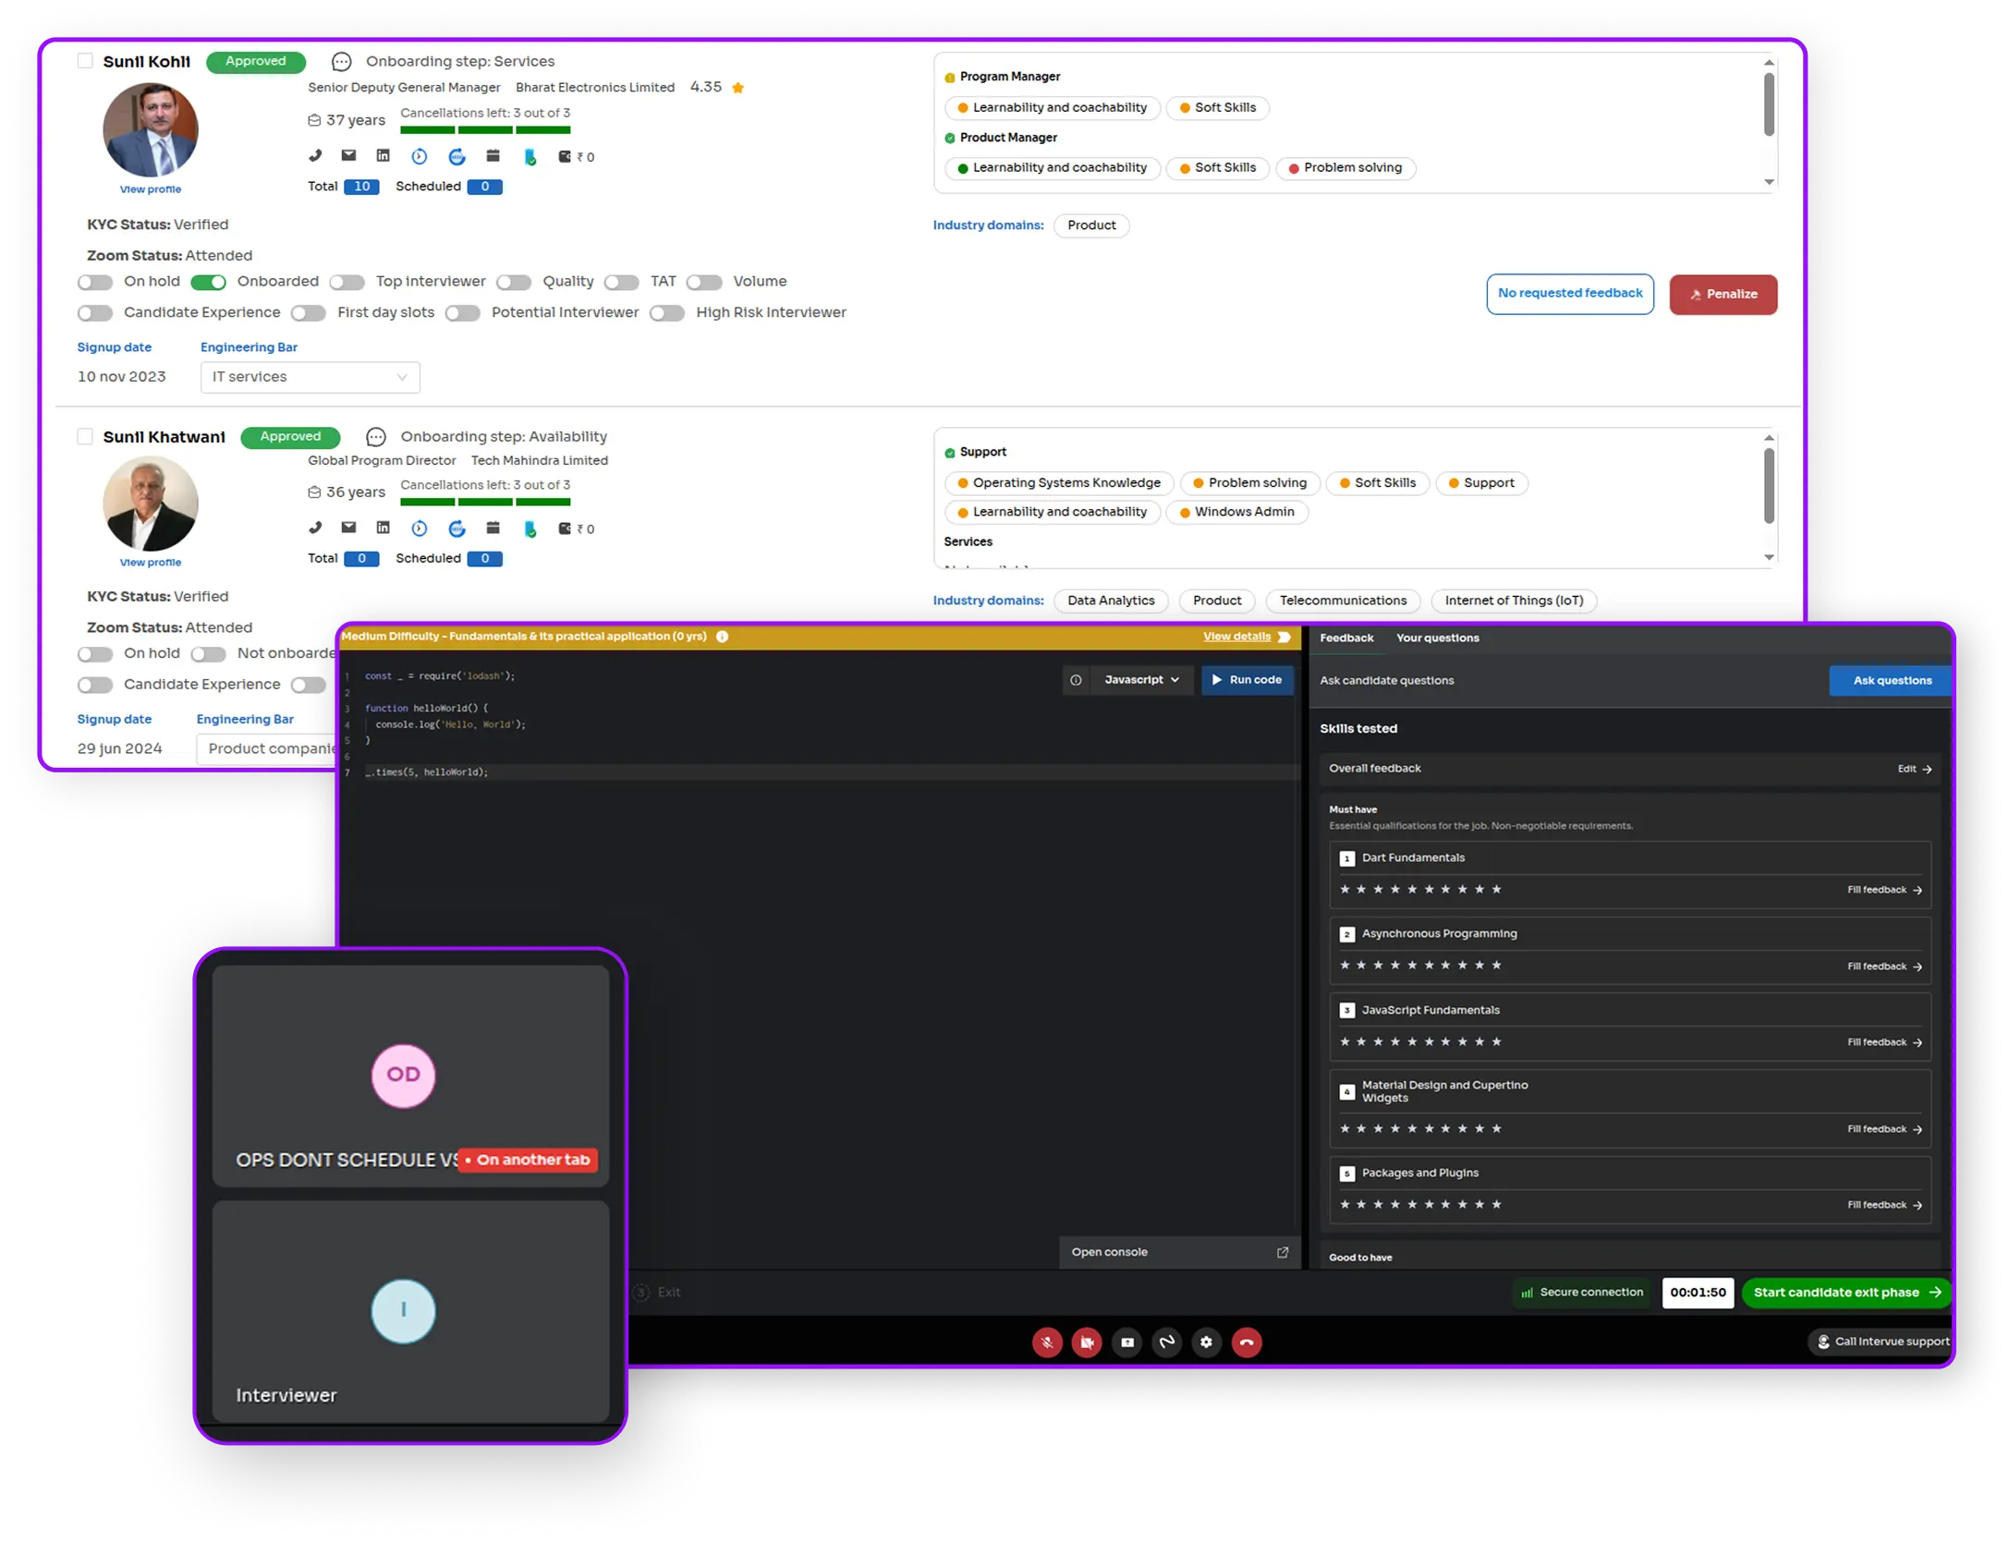This screenshot has width=2009, height=1543.
Task: Set the Dart Fundamentals star rating
Action: coord(1420,890)
